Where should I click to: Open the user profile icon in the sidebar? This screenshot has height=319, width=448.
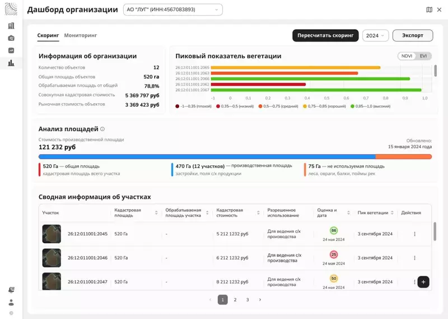pos(11,302)
